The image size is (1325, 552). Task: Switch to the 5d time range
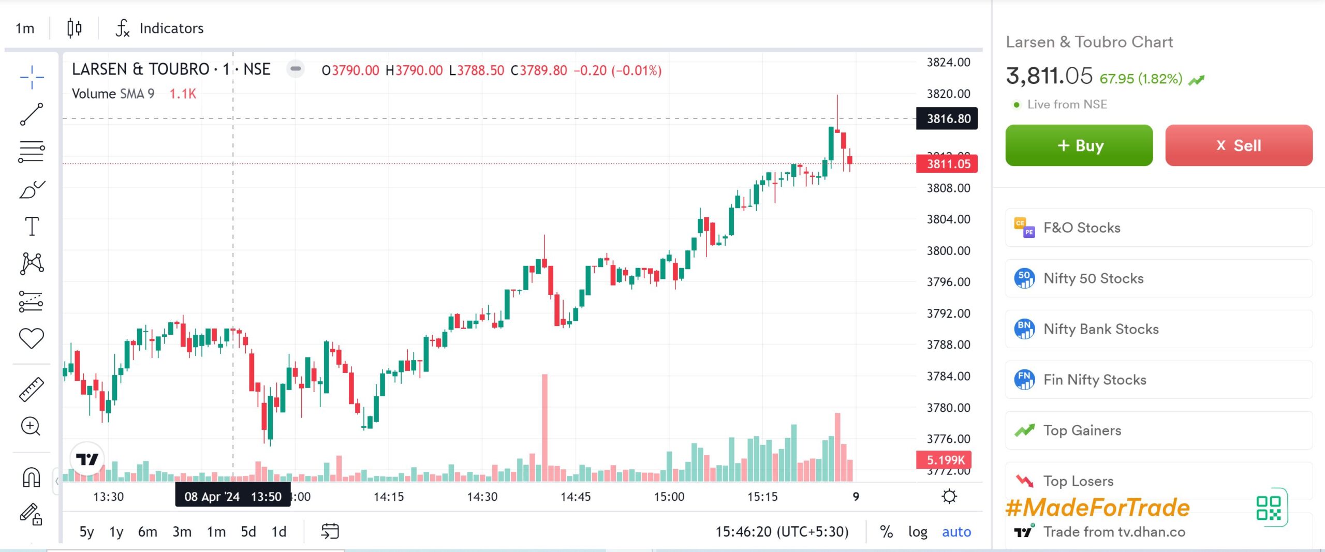248,532
